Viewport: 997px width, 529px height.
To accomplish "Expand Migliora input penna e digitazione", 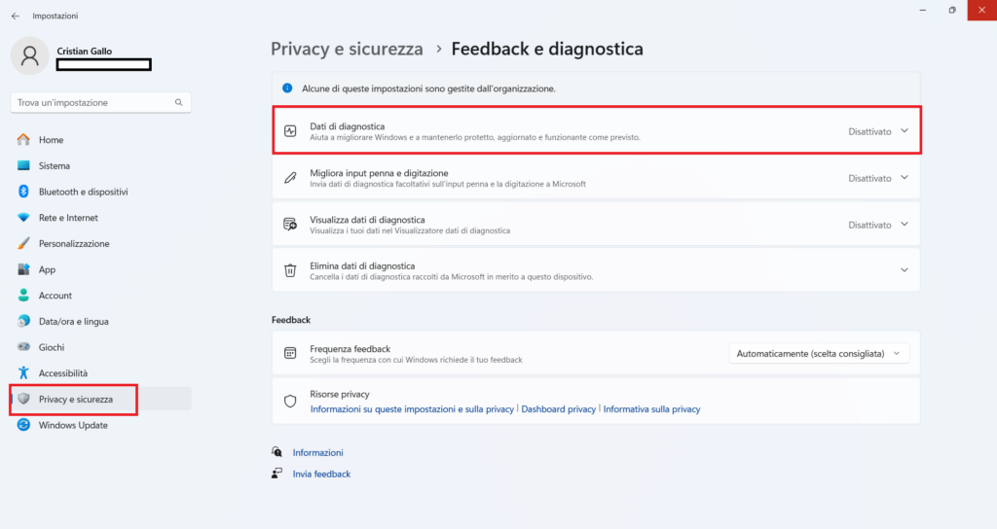I will pos(905,178).
